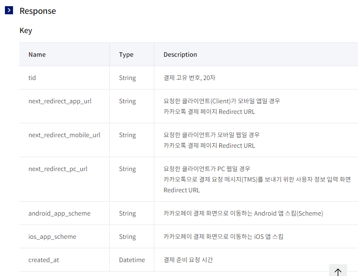This screenshot has width=358, height=276.
Task: Click text '요청한 클라이언트가 PC 웹일 경우'
Action: pos(207,169)
